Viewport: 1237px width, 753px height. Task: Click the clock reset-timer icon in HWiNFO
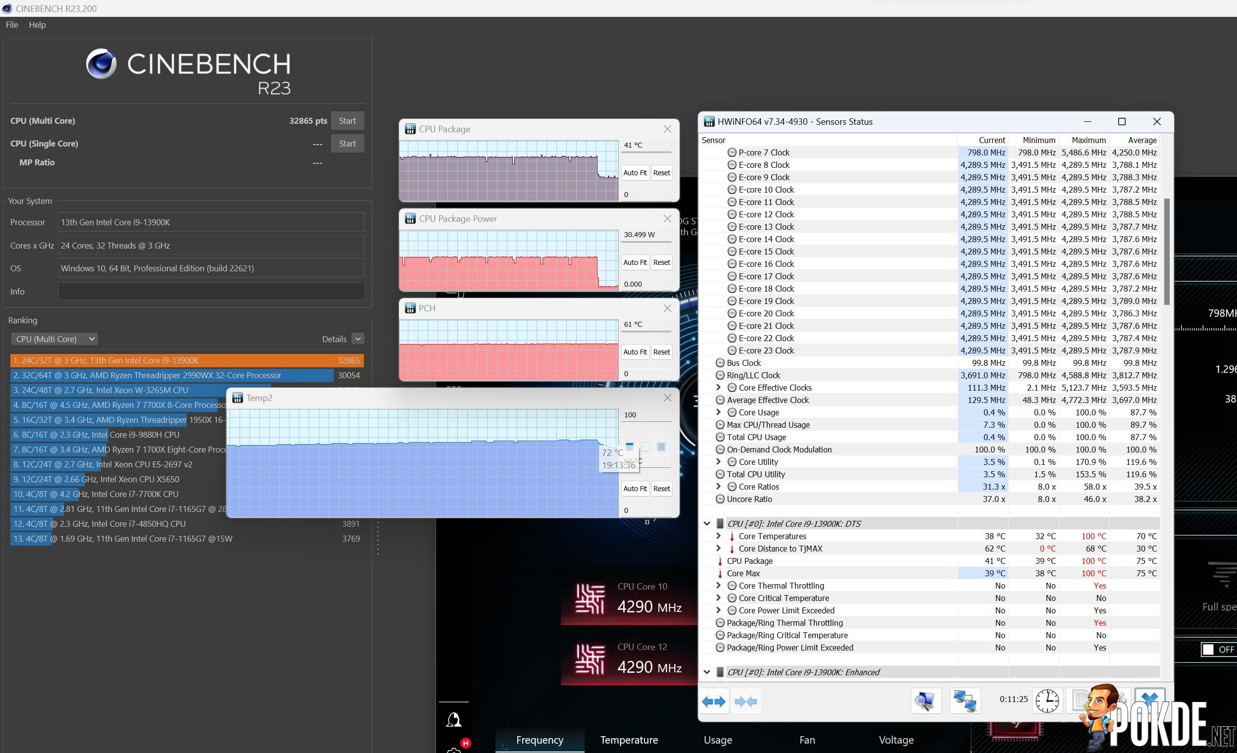pyautogui.click(x=1047, y=701)
